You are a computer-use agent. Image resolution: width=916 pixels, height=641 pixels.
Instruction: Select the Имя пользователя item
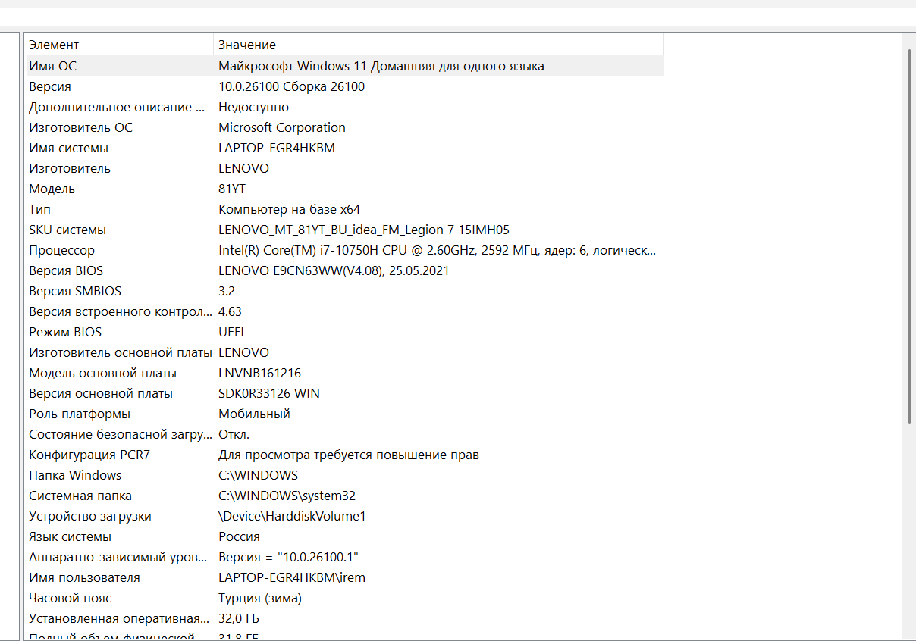point(84,577)
